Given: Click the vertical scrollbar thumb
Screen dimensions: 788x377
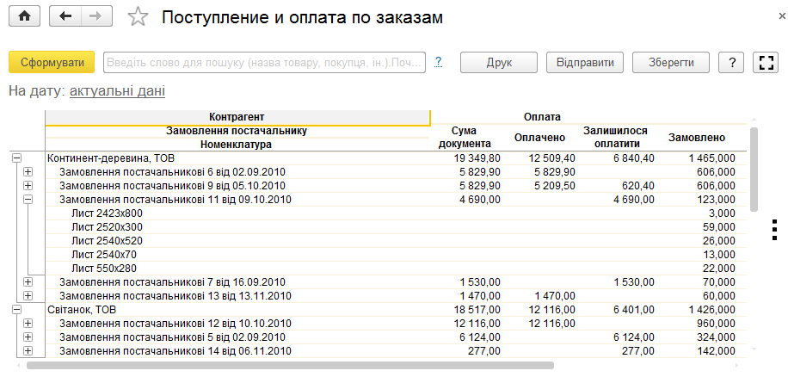Looking at the screenshot, I should (754, 170).
